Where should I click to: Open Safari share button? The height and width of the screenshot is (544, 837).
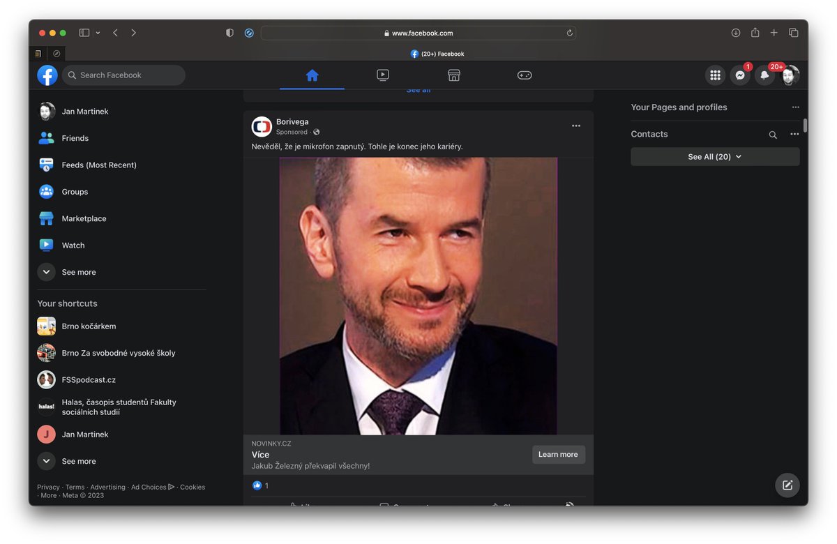[755, 33]
